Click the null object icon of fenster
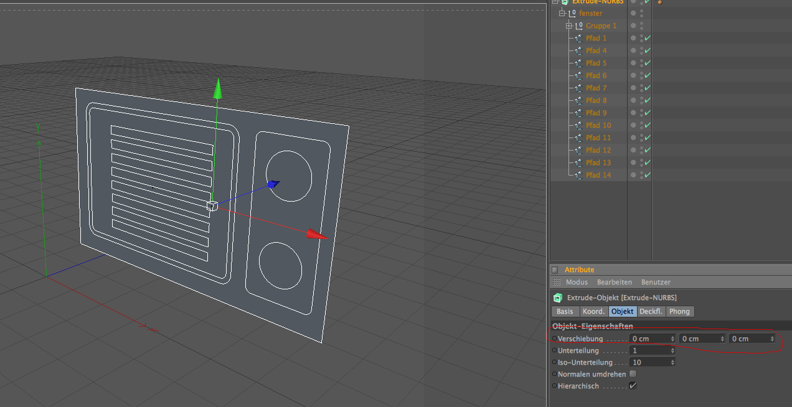792x407 pixels. (x=572, y=13)
